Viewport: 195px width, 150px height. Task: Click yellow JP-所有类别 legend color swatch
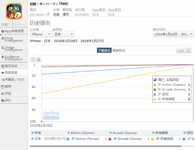tap(153, 139)
